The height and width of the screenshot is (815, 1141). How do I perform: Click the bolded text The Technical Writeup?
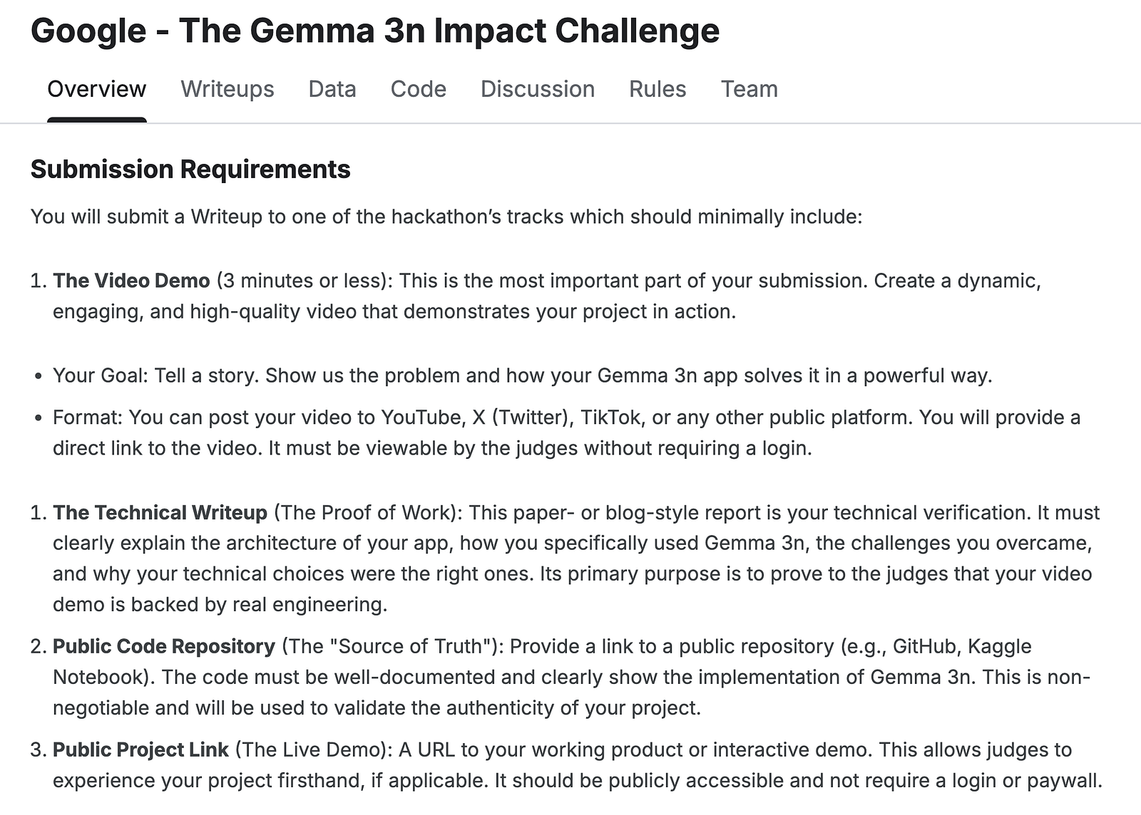pyautogui.click(x=161, y=512)
